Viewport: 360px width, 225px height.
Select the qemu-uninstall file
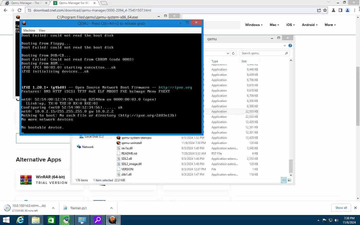tap(131, 143)
